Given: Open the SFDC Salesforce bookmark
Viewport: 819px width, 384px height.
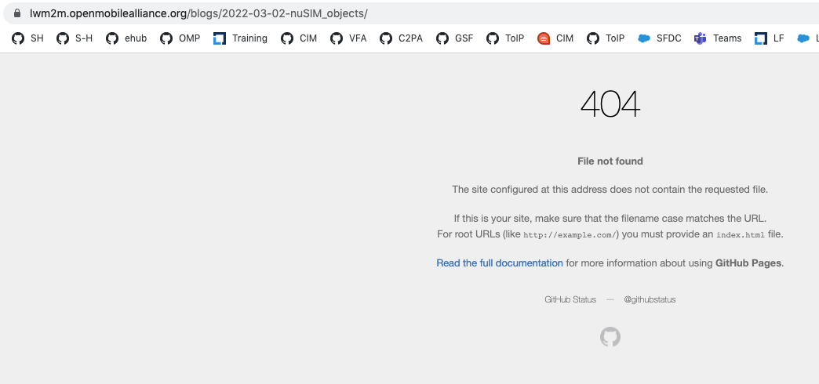Looking at the screenshot, I should 660,38.
